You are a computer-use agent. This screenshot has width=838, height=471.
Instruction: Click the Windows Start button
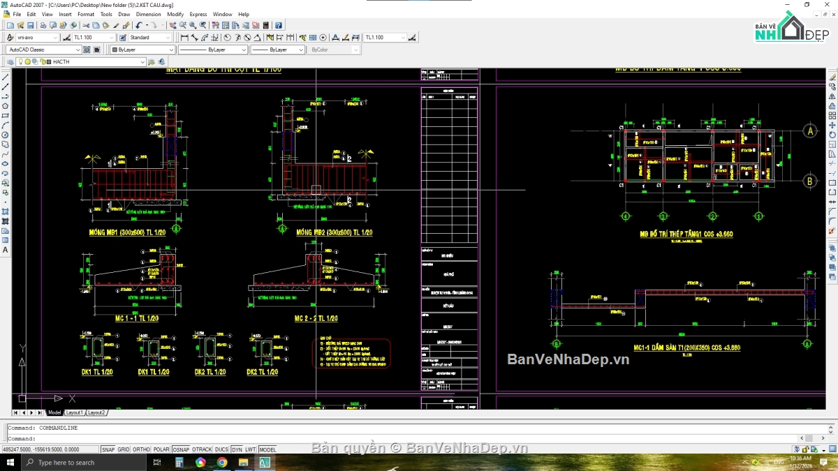(x=12, y=463)
